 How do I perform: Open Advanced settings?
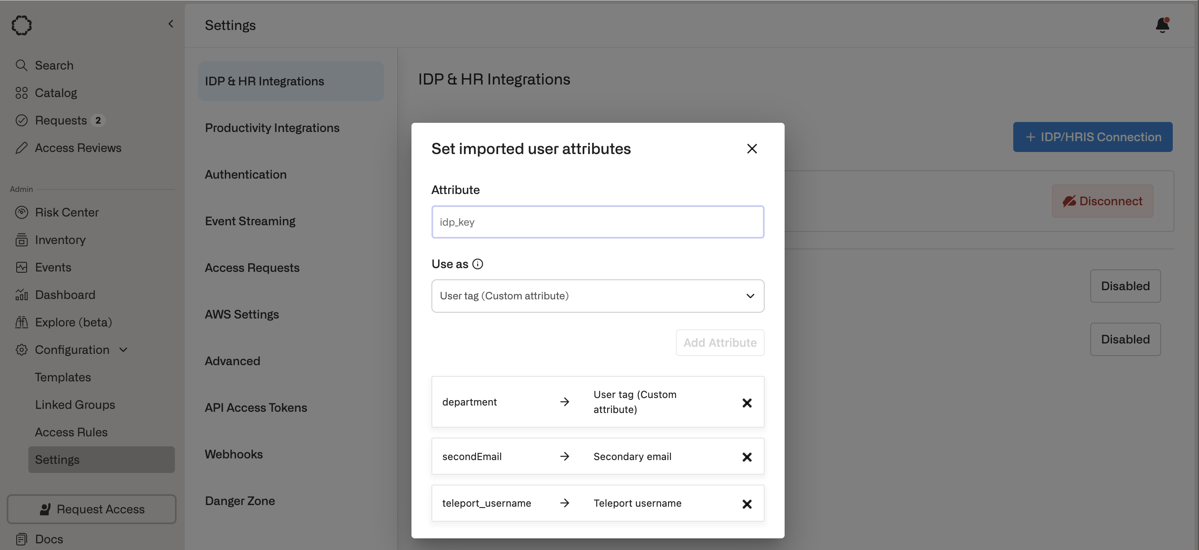point(232,361)
